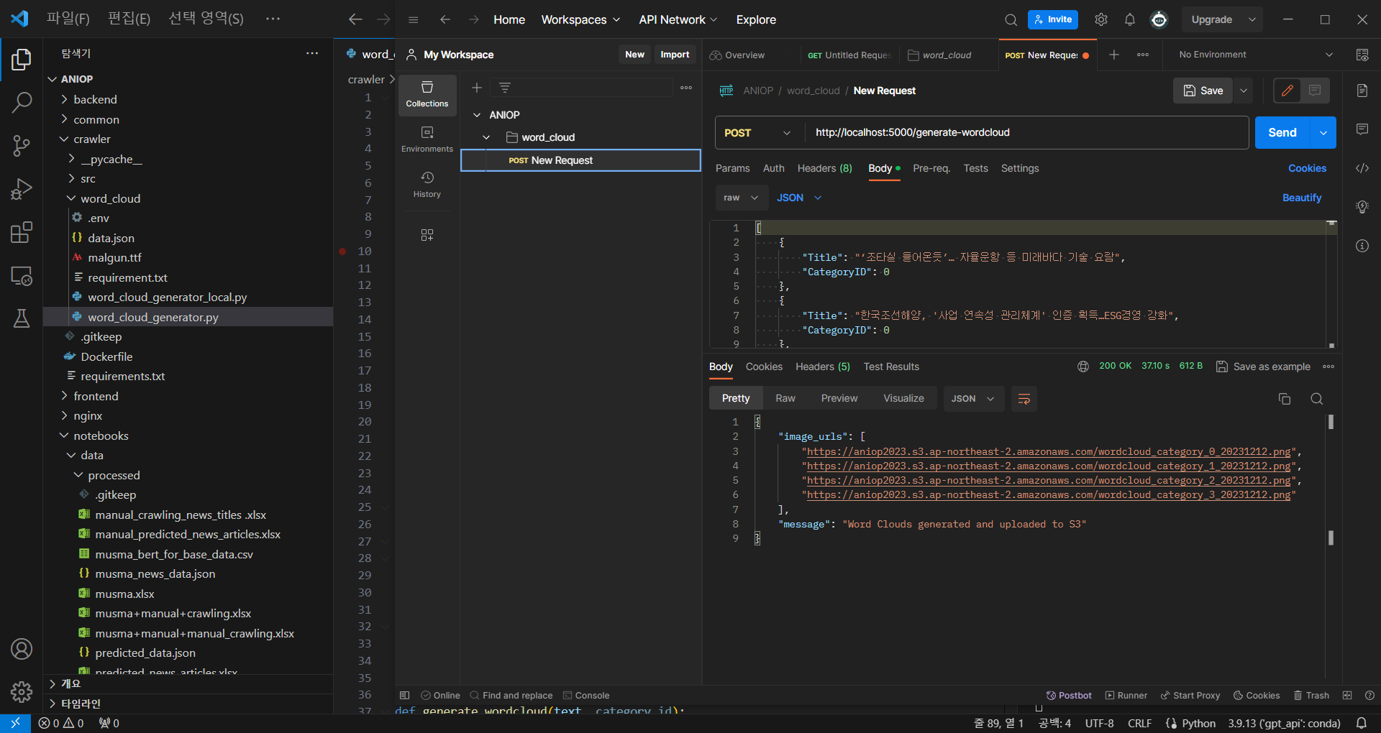The image size is (1381, 733).
Task: Select POST New Request in collection tree
Action: pyautogui.click(x=580, y=160)
